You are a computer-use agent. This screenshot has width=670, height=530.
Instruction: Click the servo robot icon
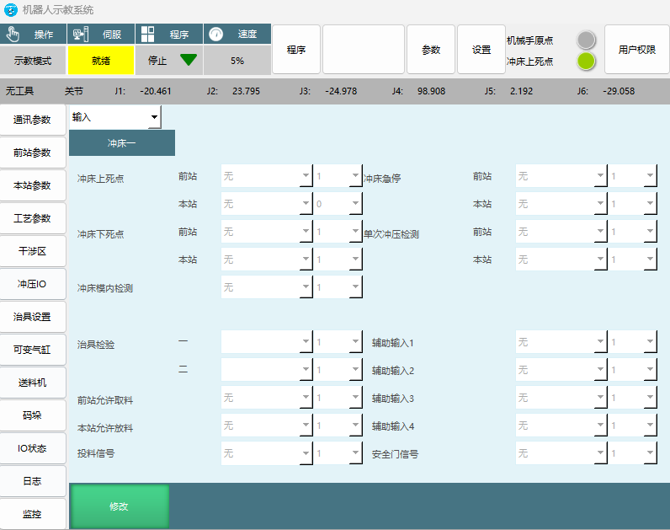[x=81, y=35]
